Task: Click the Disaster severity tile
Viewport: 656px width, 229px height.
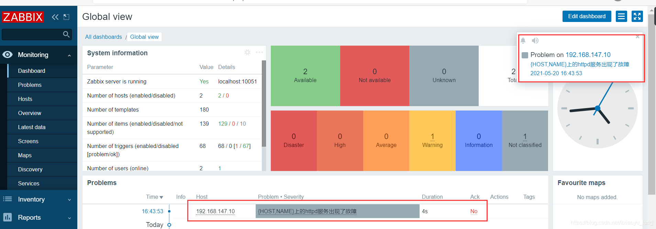Action: [x=294, y=141]
